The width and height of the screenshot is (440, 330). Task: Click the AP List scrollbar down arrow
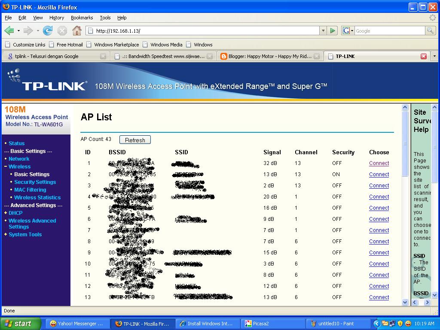[405, 302]
